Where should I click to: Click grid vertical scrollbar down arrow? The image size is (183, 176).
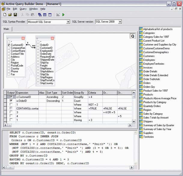coord(134,121)
